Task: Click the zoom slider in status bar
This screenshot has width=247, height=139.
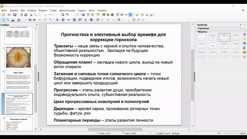Action: click(230, 133)
